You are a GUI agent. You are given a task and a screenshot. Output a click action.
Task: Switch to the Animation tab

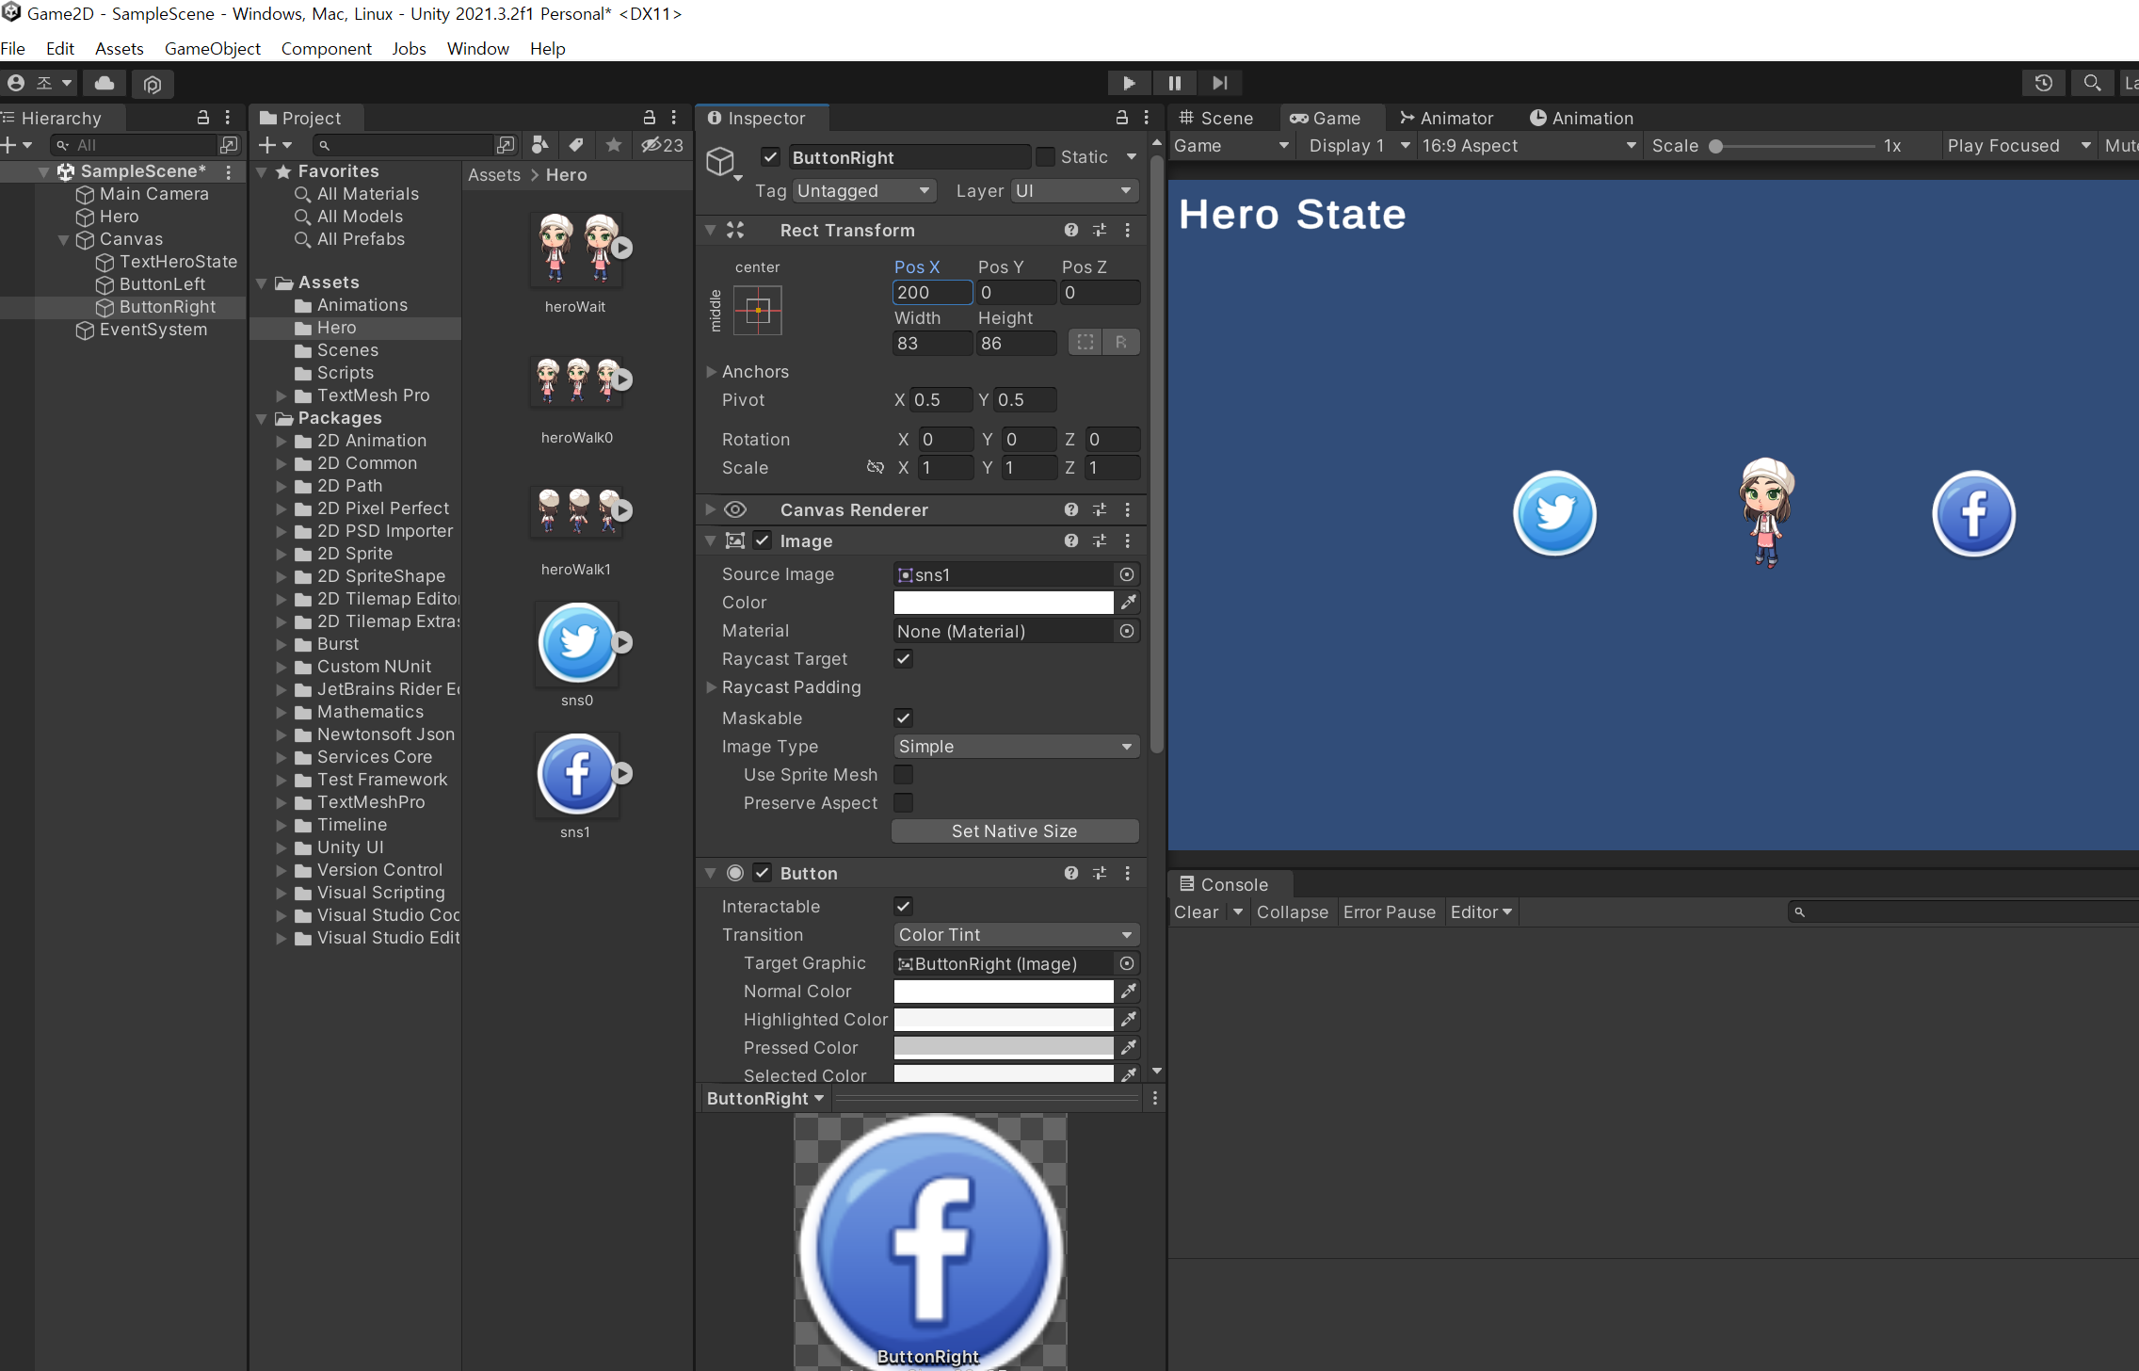tap(1582, 118)
